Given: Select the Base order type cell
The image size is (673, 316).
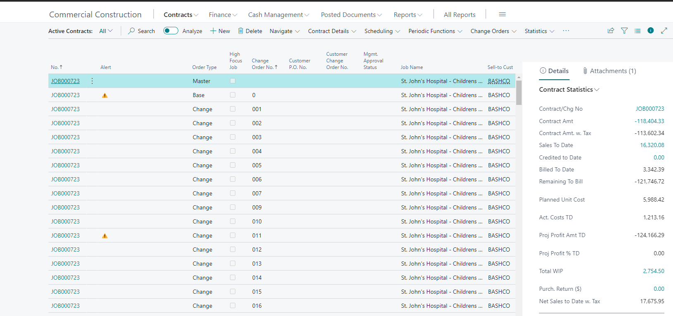Looking at the screenshot, I should pyautogui.click(x=199, y=95).
